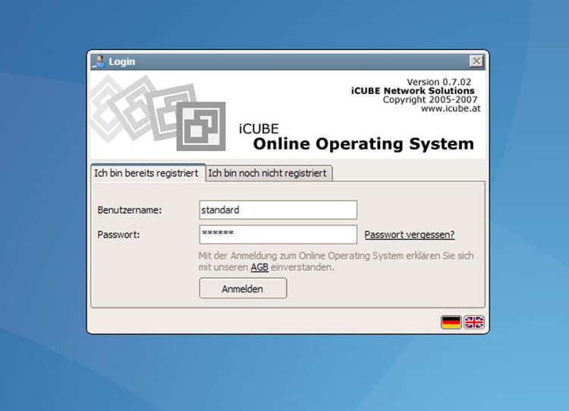Click 'iCUBE Network Solutions' text
This screenshot has width=569, height=411.
pyautogui.click(x=413, y=91)
